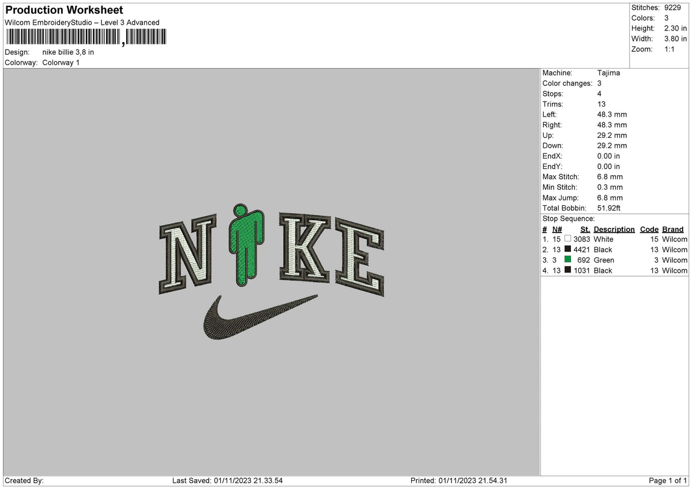Click the Width value '3.80 in'

(x=675, y=39)
